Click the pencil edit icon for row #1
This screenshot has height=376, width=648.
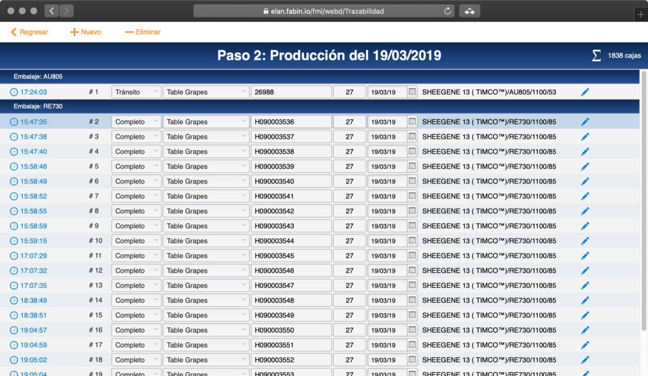(585, 92)
